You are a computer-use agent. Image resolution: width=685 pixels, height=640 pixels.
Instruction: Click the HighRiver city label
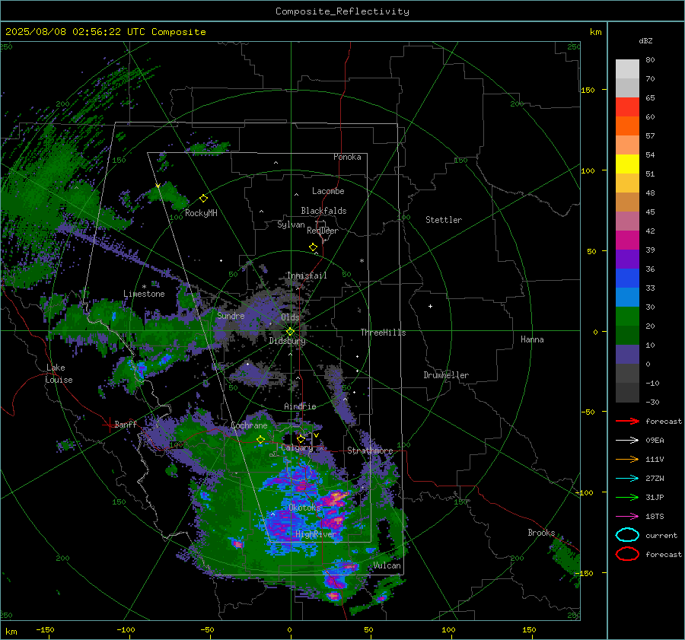pos(316,534)
